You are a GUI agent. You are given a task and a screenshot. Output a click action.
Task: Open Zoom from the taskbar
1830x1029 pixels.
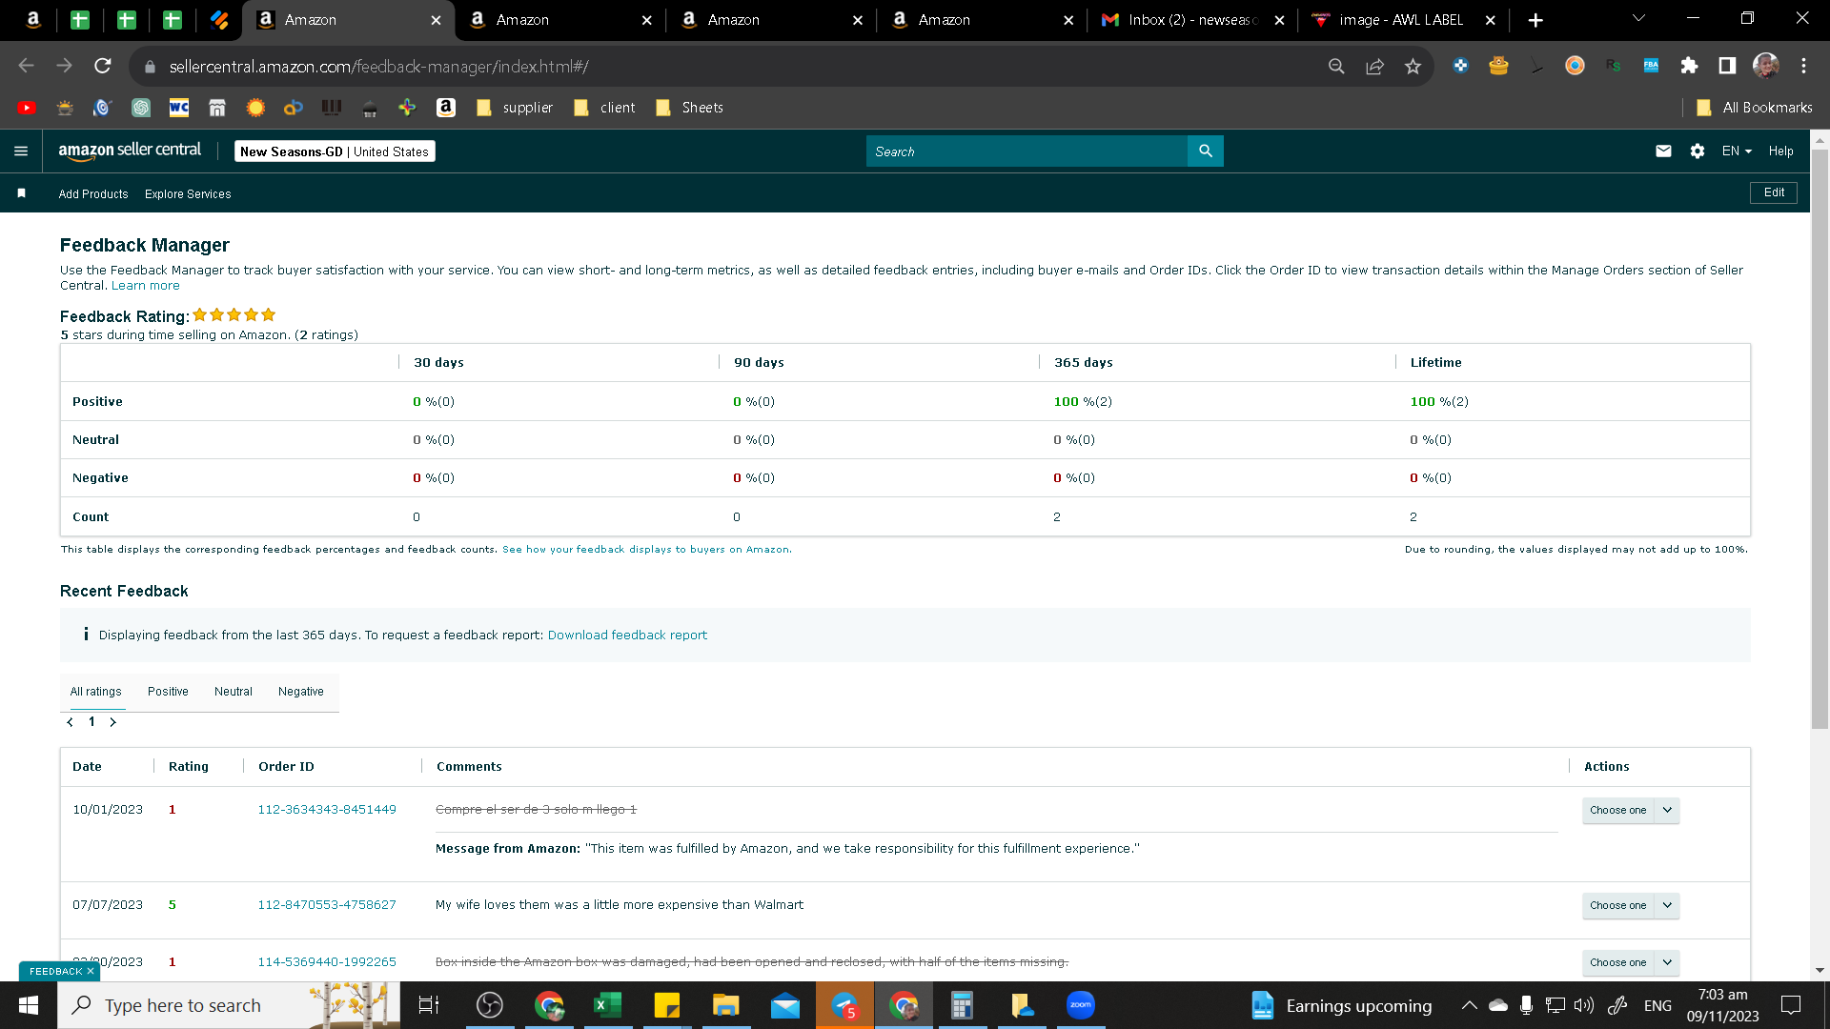click(x=1081, y=1005)
